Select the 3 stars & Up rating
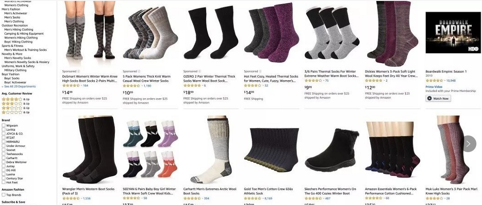 tap(15, 103)
